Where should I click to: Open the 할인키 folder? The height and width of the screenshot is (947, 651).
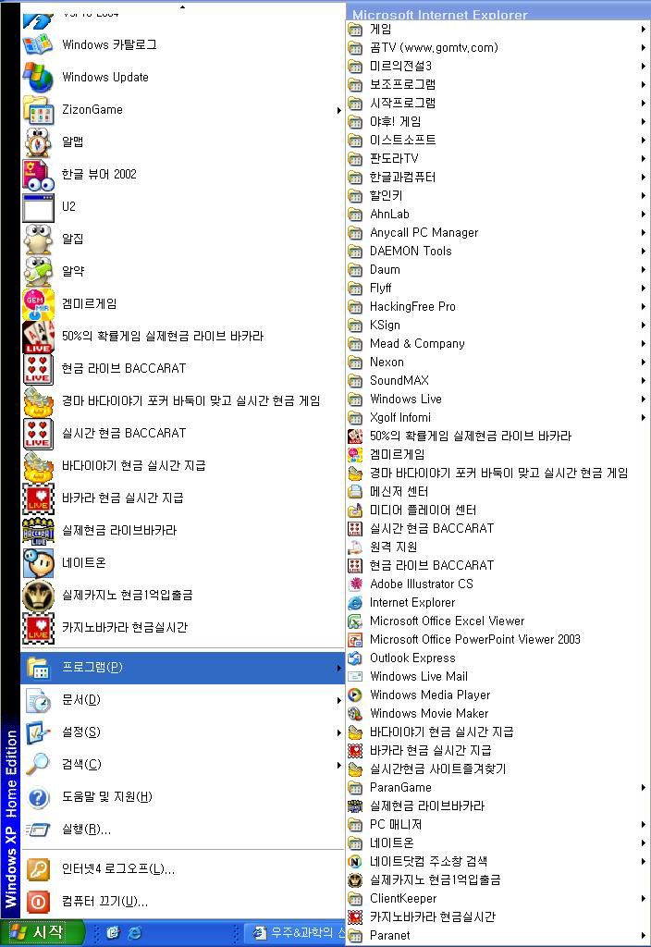pos(497,196)
